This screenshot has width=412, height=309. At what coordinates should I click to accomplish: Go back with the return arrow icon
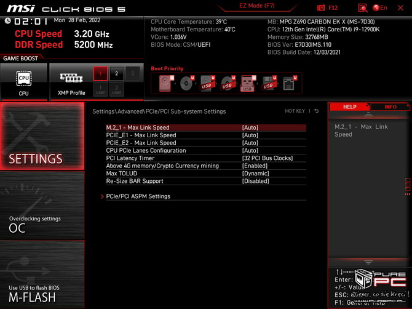click(317, 111)
